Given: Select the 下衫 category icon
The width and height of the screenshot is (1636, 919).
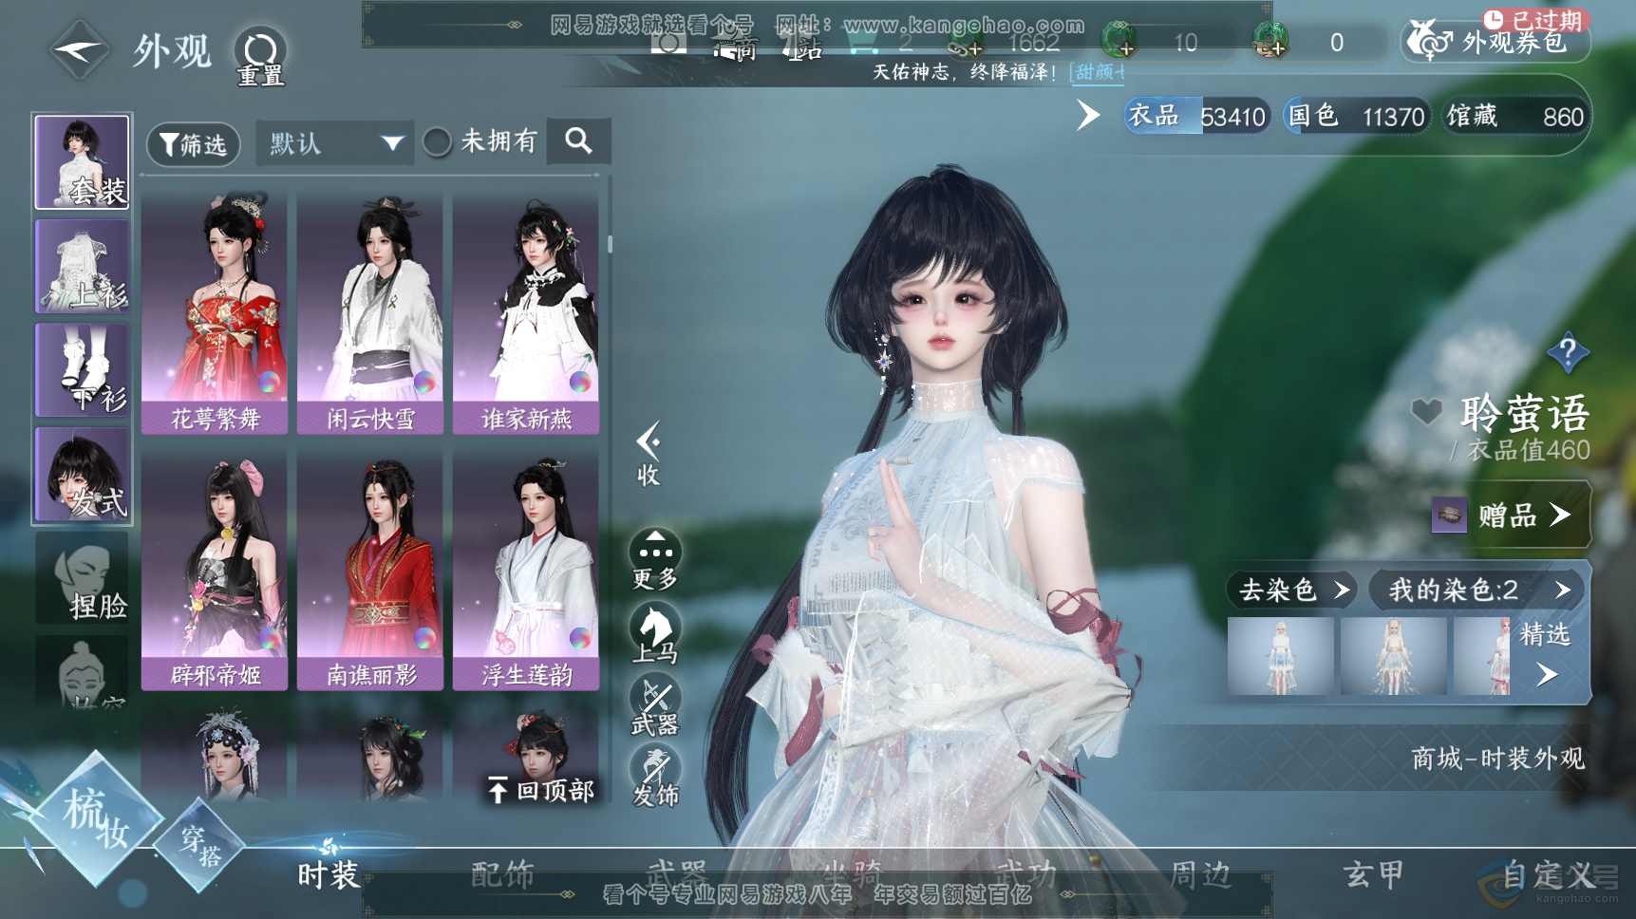Looking at the screenshot, I should 83,369.
